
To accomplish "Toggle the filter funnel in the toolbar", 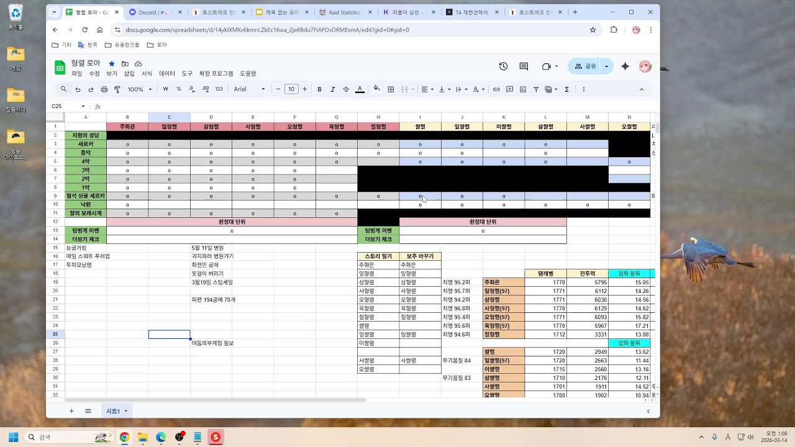I will pos(536,89).
